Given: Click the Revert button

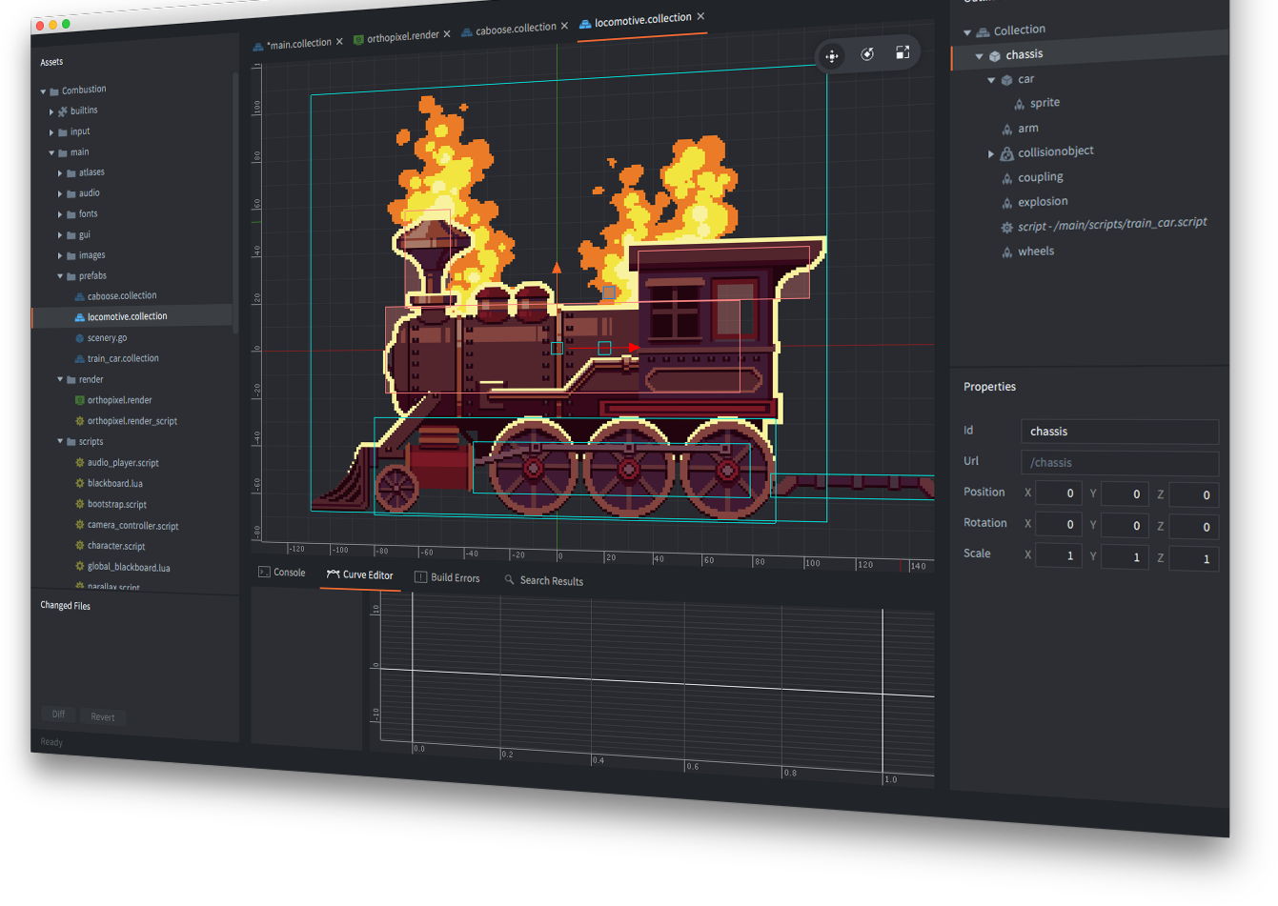Looking at the screenshot, I should point(103,716).
